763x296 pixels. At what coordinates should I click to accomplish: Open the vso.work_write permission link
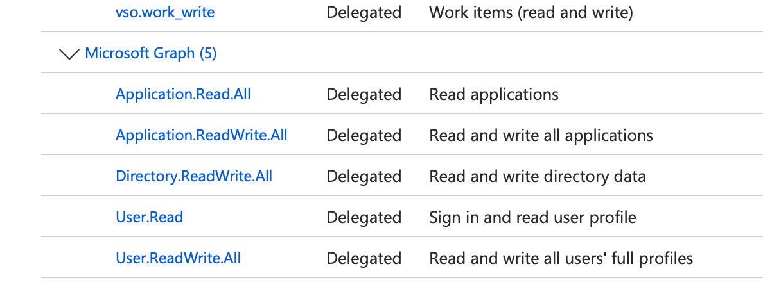pos(165,12)
